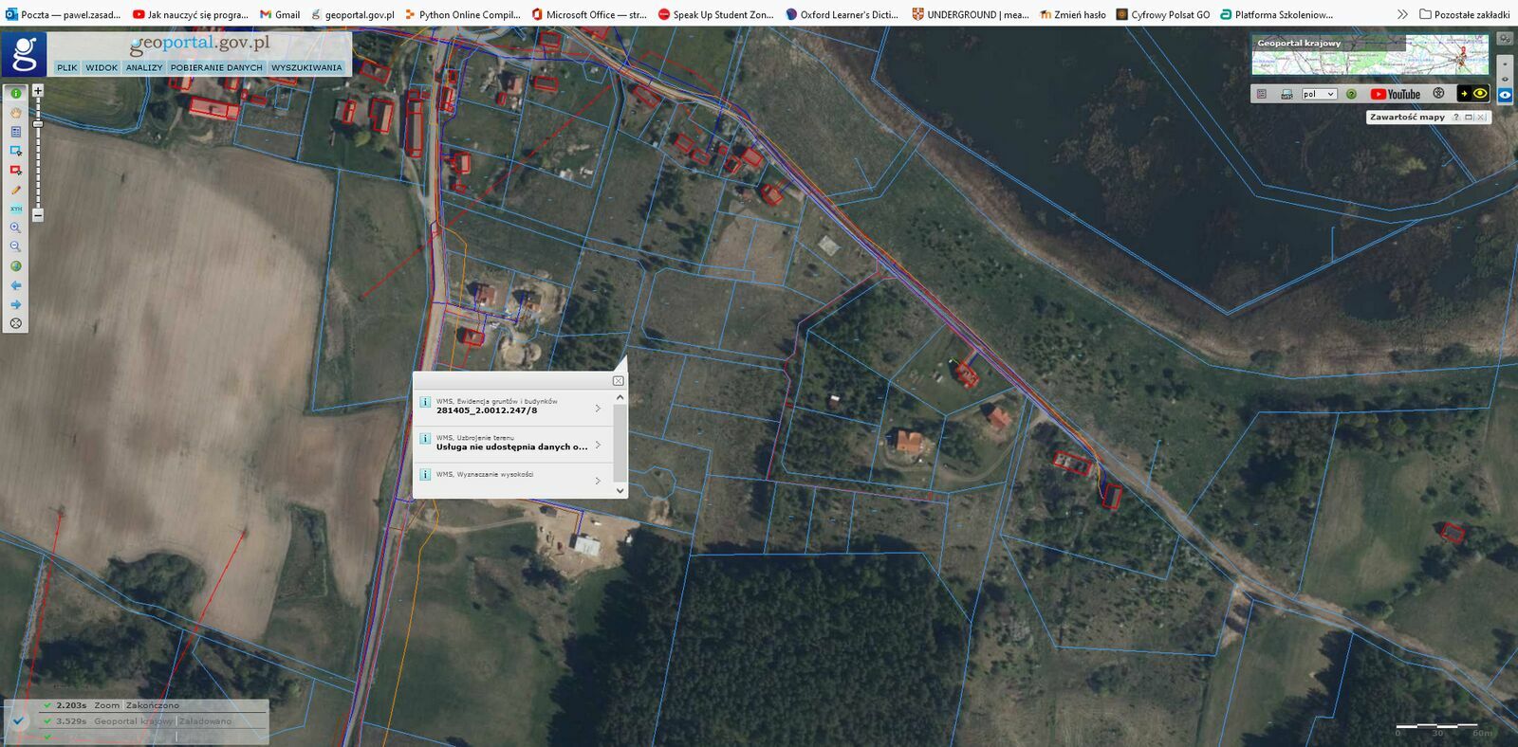
Task: Click the XYH coordinates tool
Action: click(x=15, y=209)
